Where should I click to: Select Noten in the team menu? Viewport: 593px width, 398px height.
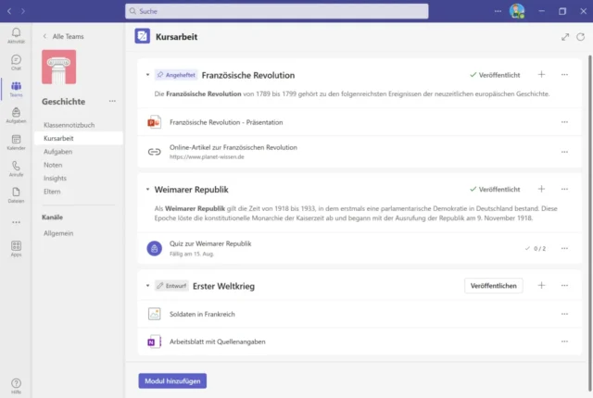click(x=53, y=165)
